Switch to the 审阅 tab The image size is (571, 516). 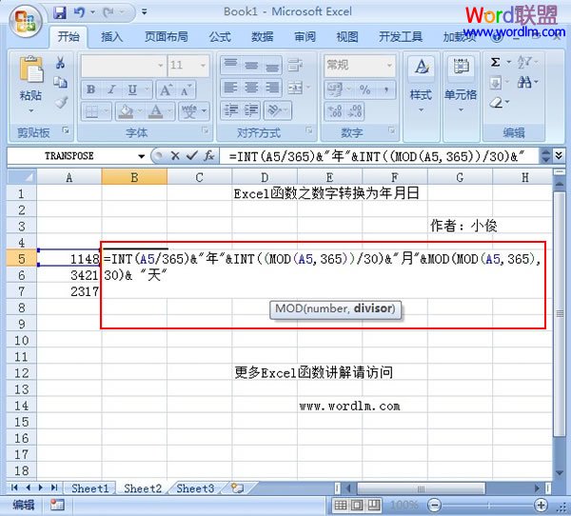(305, 37)
